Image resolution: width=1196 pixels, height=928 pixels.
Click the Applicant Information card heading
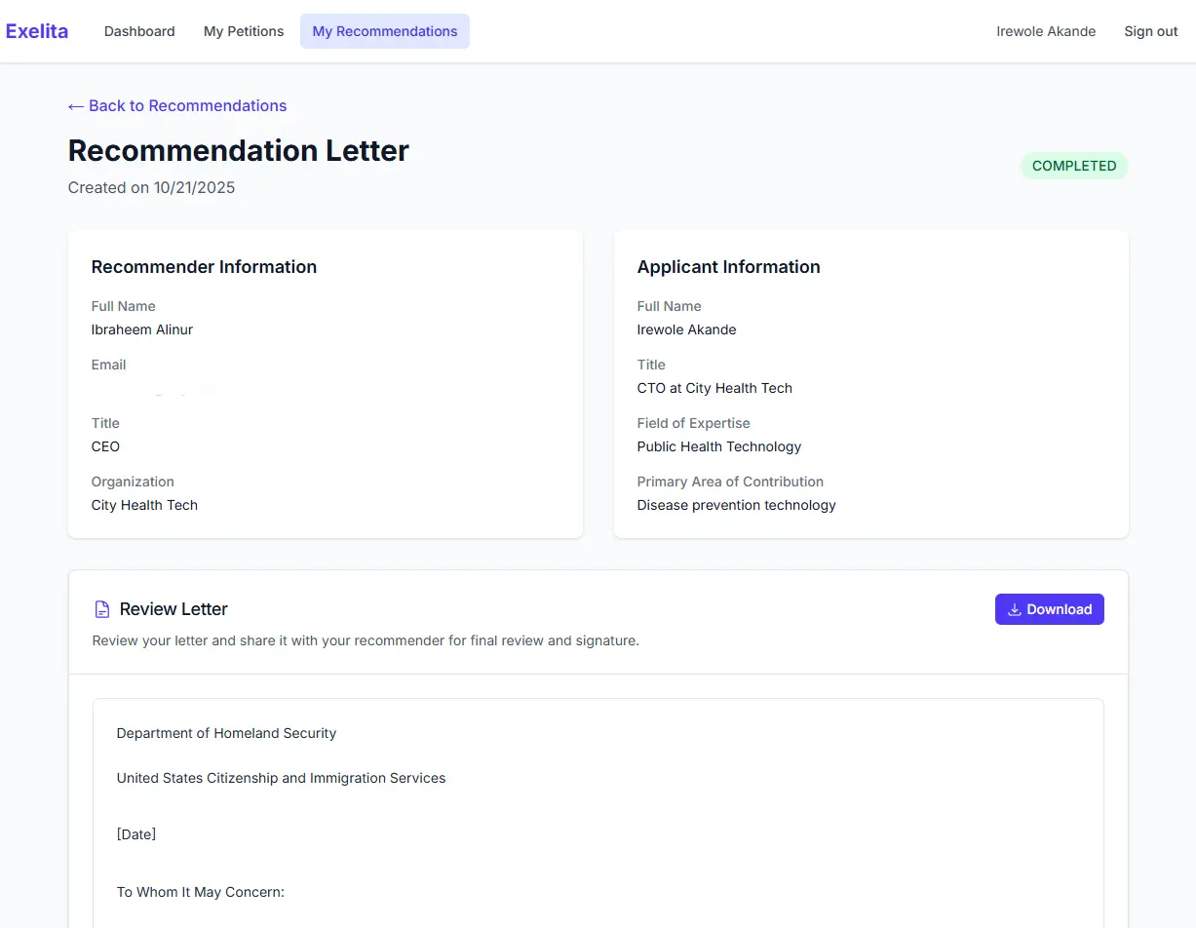[728, 267]
